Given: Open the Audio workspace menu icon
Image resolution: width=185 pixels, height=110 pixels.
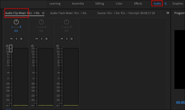Looking at the screenshot, I should [x=166, y=4].
